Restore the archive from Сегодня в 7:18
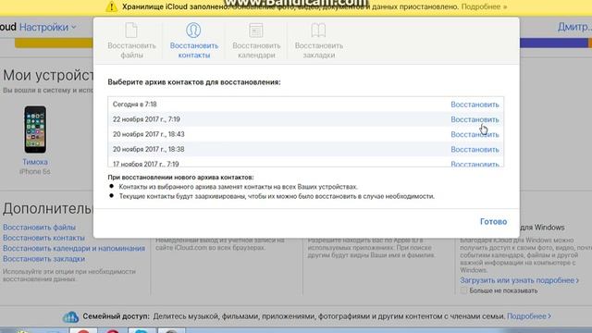Screen dimensions: 592x333 (475, 105)
